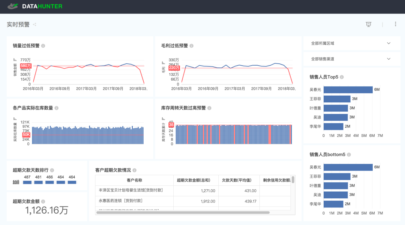Viewport: 405px width, 225px height.
Task: Click the 1,126.16万 total value
Action: click(46, 210)
